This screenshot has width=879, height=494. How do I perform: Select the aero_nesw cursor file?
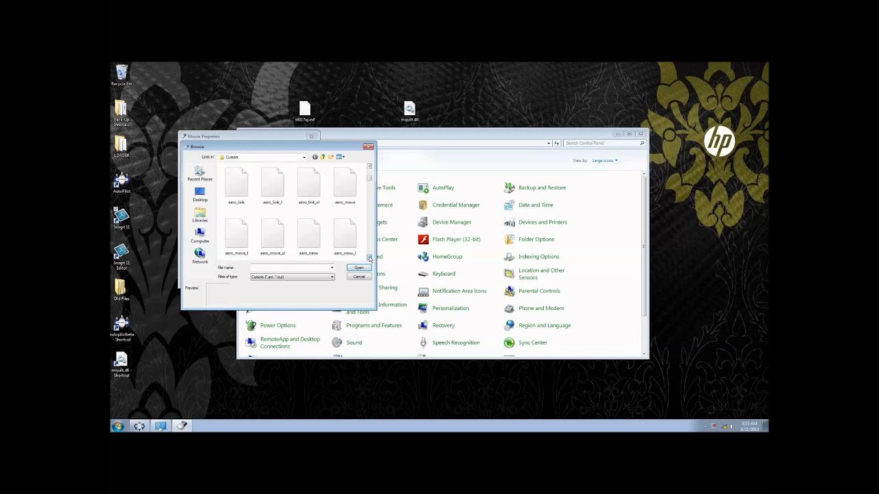coord(309,237)
